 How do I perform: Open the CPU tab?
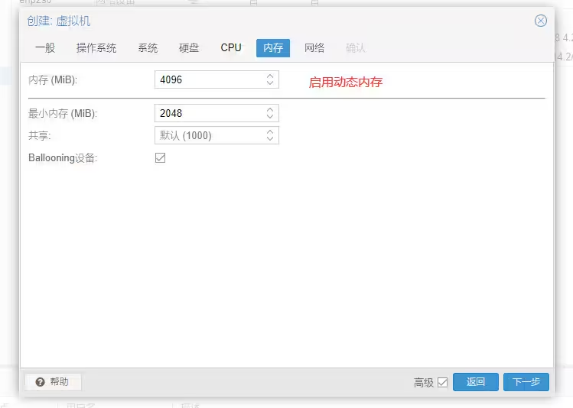coord(231,48)
